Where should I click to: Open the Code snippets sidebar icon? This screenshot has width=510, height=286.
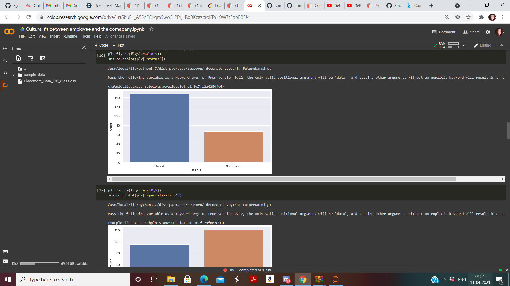pos(5,73)
